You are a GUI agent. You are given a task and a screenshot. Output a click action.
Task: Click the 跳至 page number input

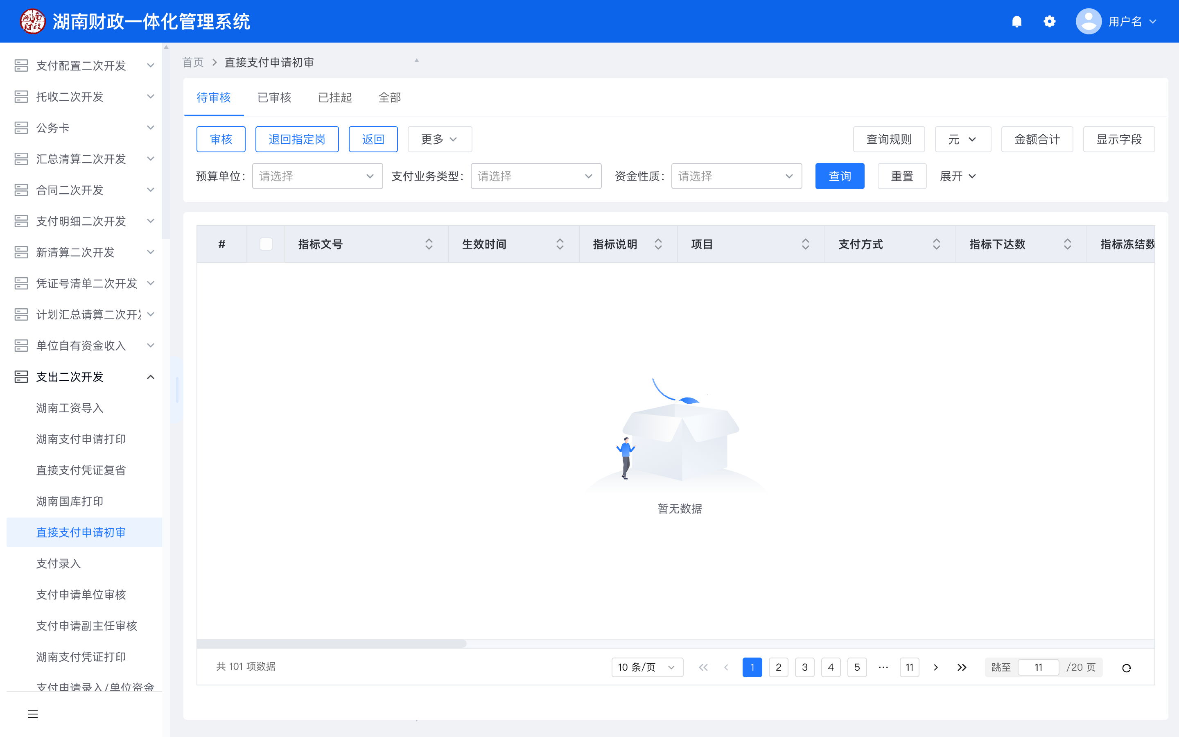[1038, 667]
